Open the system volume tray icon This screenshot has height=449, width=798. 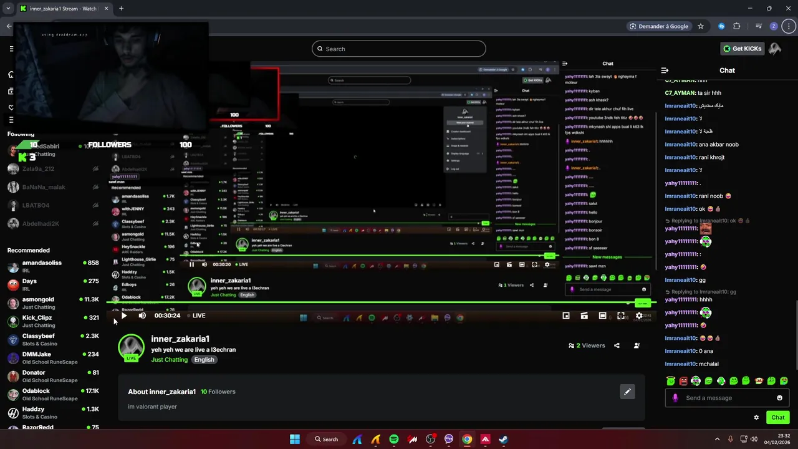(755, 439)
